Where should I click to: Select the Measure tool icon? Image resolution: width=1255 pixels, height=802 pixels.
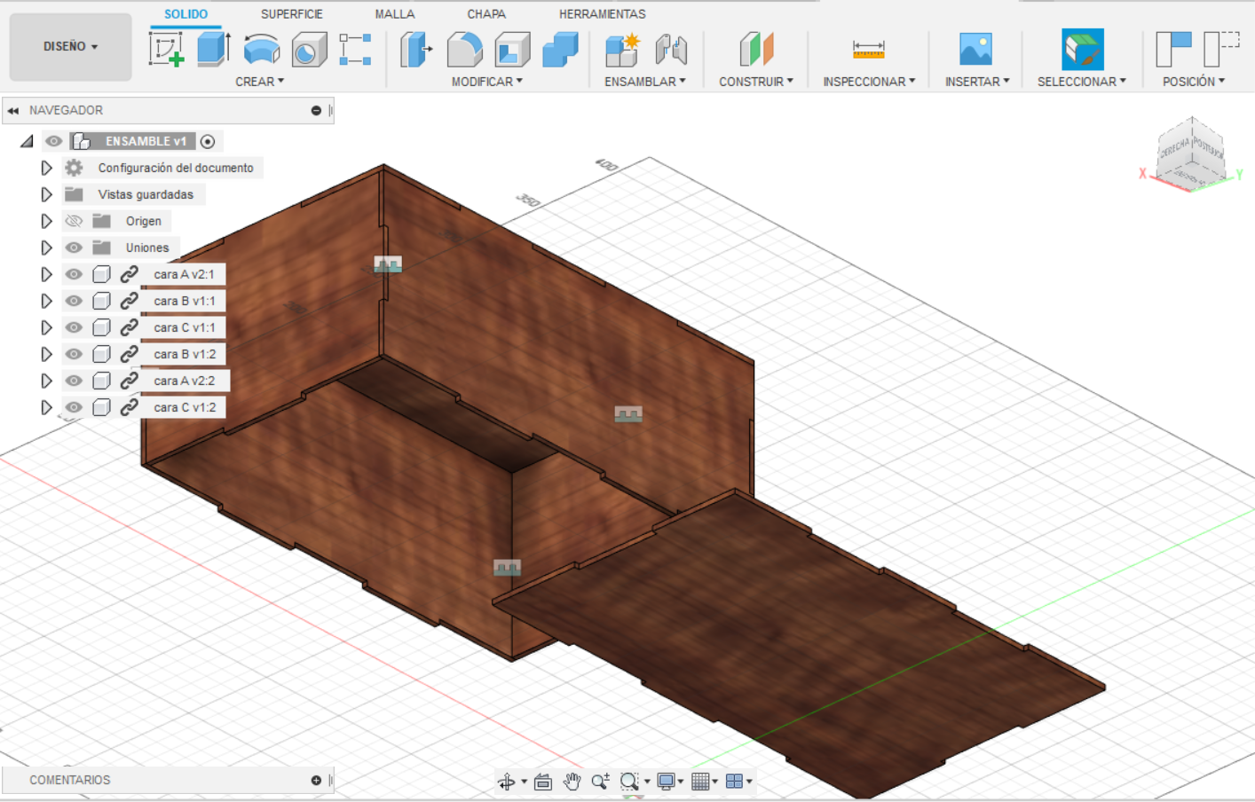[x=868, y=50]
